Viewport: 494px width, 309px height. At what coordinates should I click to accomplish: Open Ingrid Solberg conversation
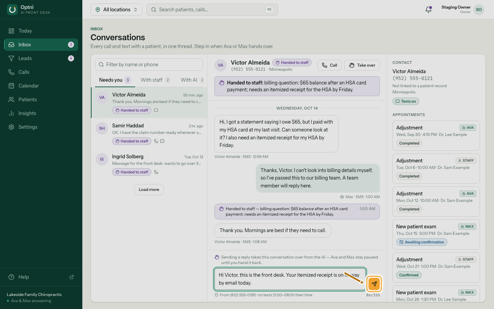(x=149, y=164)
